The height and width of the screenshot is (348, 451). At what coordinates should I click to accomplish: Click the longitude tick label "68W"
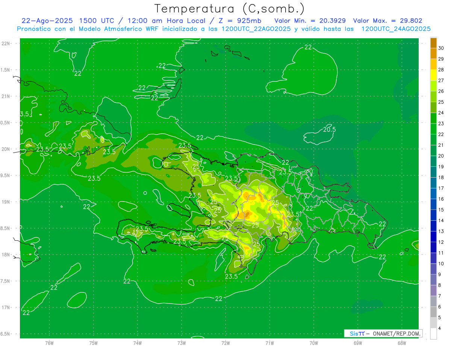(402, 343)
